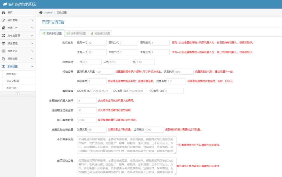Focus the 已购二代 input field
Image resolution: width=282 pixels, height=177 pixels.
click(128, 43)
